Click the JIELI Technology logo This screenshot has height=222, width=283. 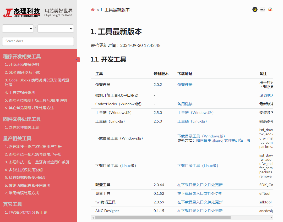[x=38, y=13]
